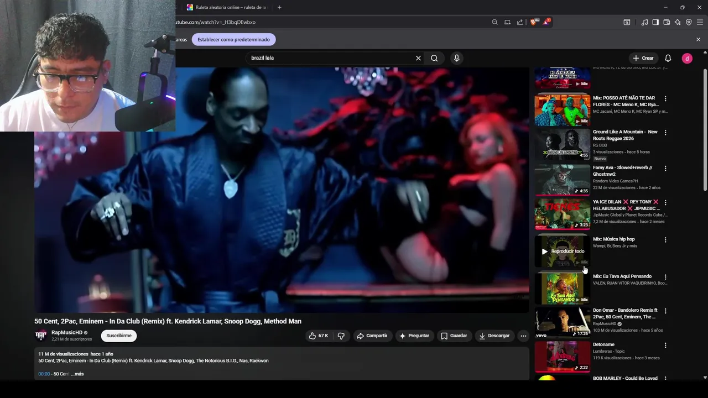708x398 pixels.
Task: Open the account avatar 'd' menu
Action: tap(687, 58)
